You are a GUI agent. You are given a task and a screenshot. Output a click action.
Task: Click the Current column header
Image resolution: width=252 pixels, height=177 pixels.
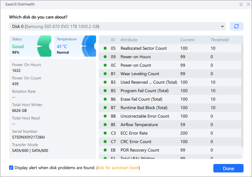[x=187, y=40]
